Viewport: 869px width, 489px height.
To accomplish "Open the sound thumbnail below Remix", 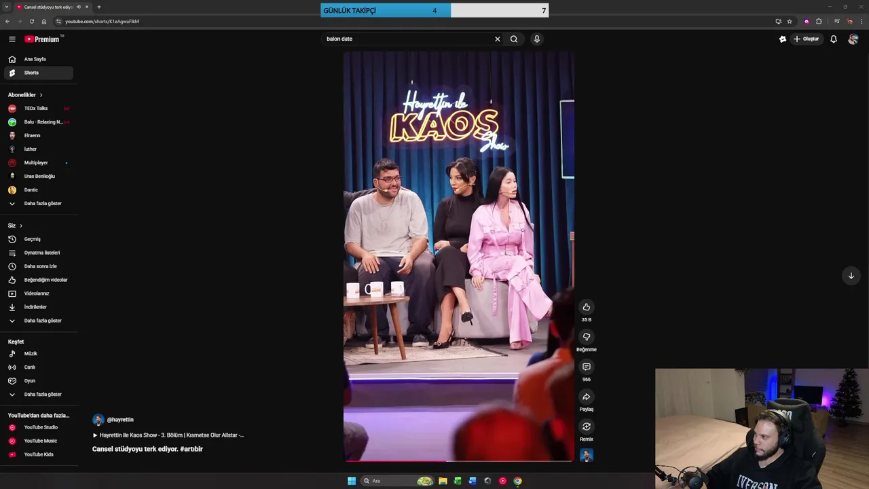I will (587, 455).
